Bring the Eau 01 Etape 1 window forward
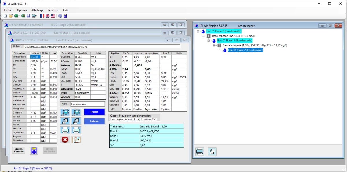 (95, 33)
